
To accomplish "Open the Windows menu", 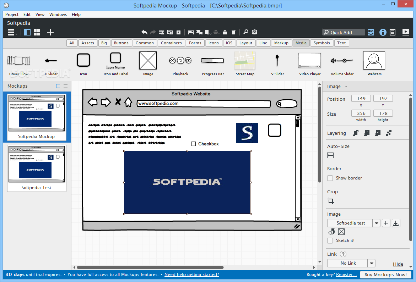I will click(x=58, y=15).
